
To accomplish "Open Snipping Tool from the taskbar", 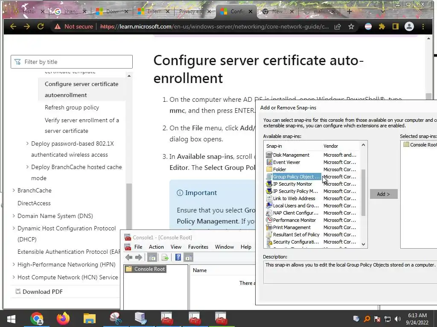I will coord(116,318).
